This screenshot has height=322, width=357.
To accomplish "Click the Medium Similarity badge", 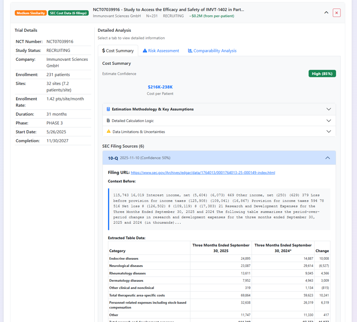I will [x=31, y=13].
